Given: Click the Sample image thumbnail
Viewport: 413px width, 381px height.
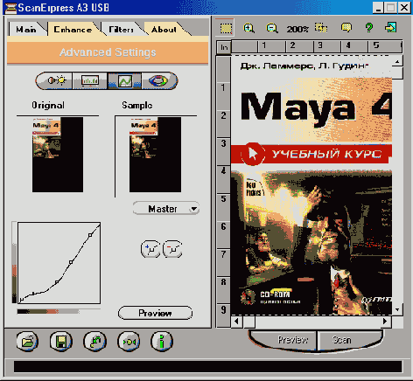Looking at the screenshot, I should 155,155.
